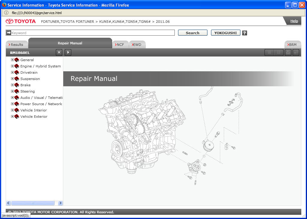Image resolution: width=307 pixels, height=219 pixels.
Task: Select the Suspension label
Action: pyautogui.click(x=30, y=79)
